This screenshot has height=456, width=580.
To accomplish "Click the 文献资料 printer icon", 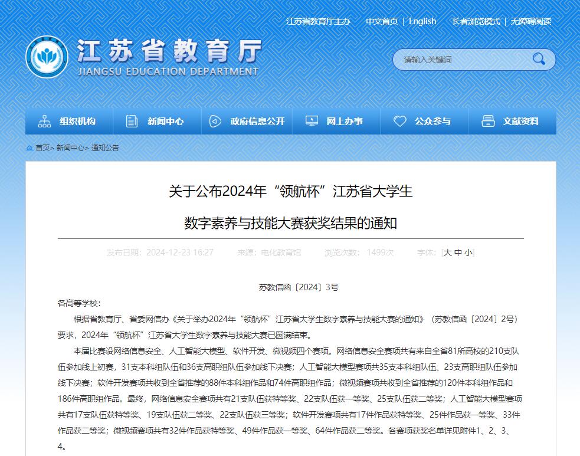I will [x=488, y=122].
